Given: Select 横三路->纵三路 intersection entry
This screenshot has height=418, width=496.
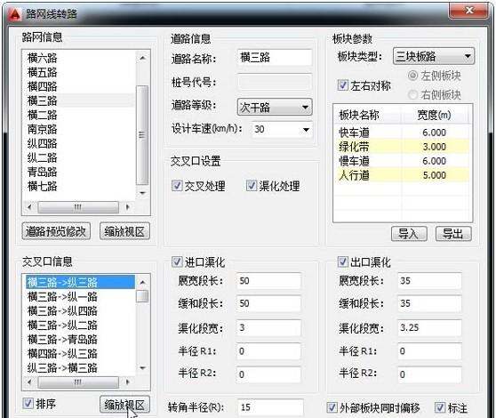Looking at the screenshot, I should click(80, 282).
